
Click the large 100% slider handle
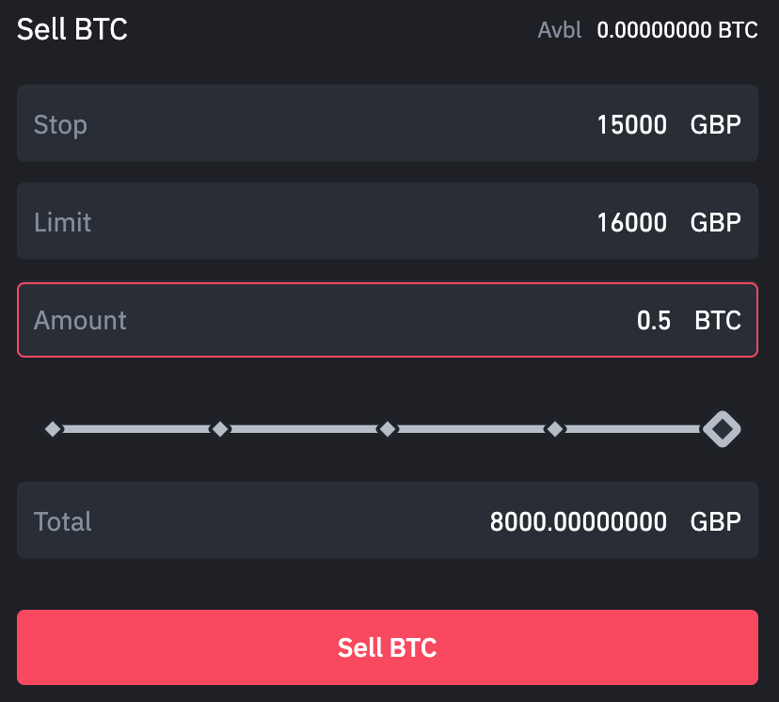[722, 429]
